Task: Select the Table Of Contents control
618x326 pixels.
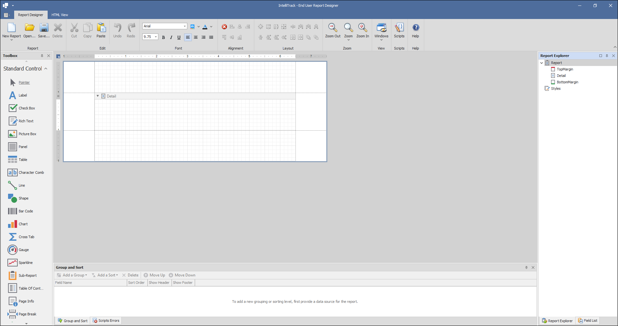Action: pos(31,288)
